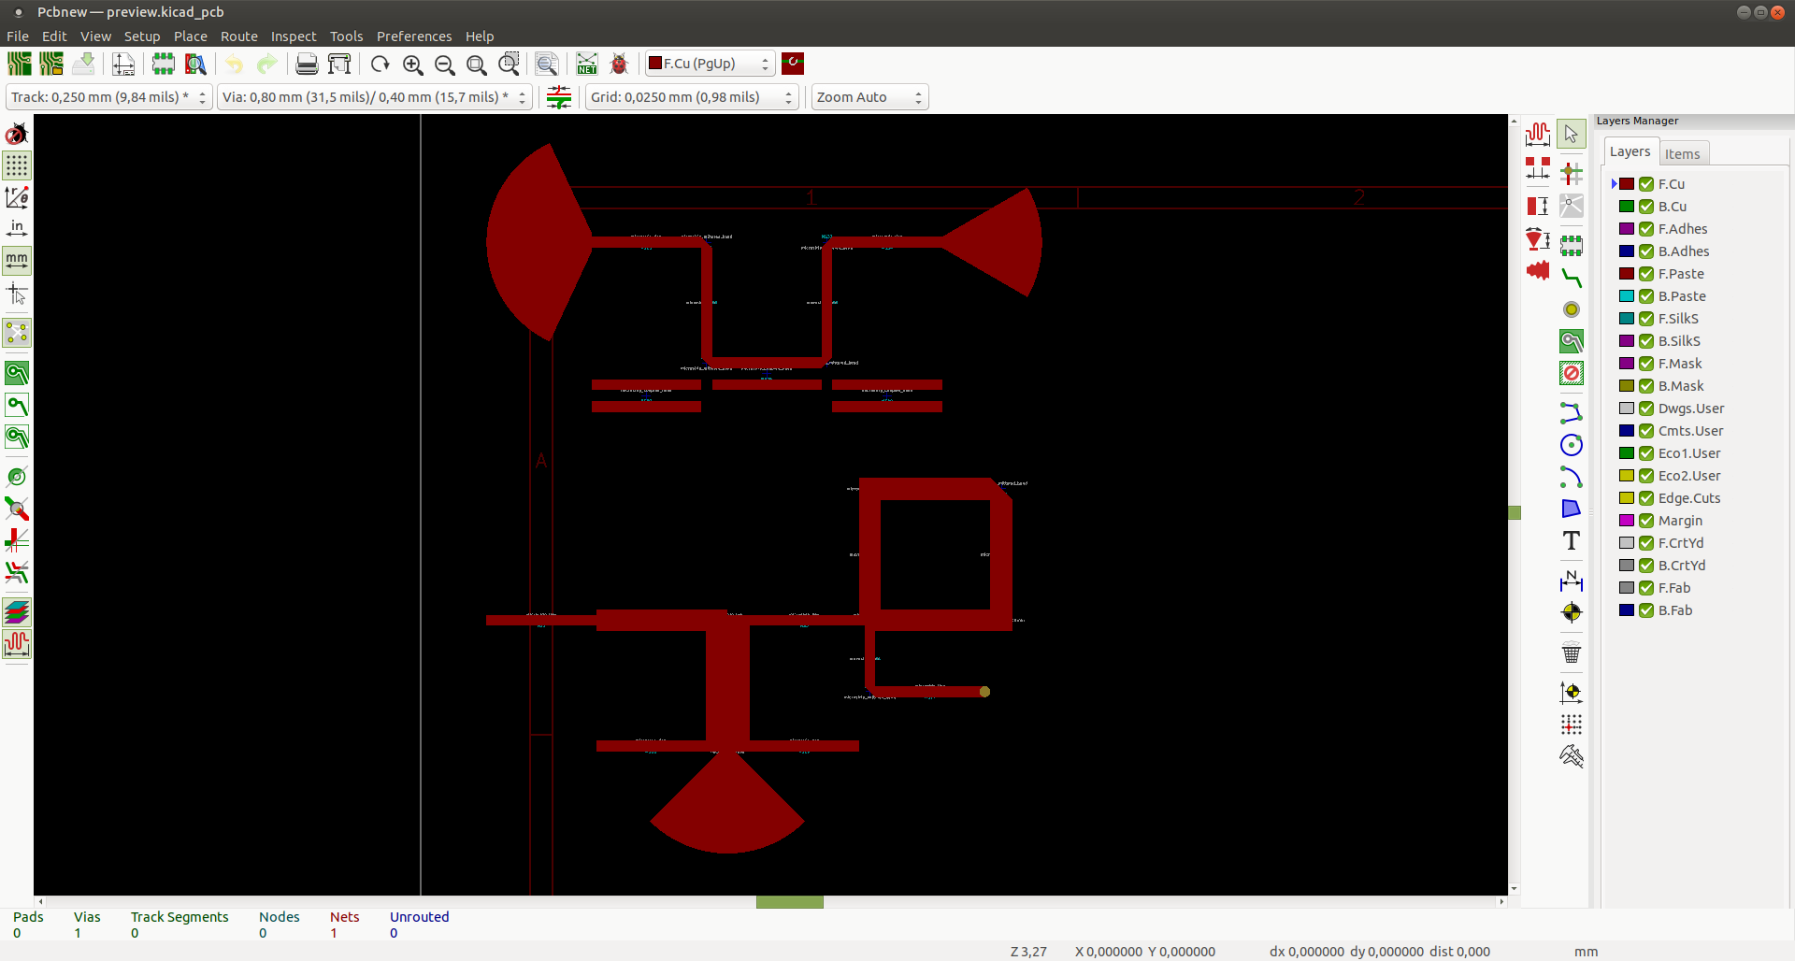Viewport: 1795px width, 961px height.
Task: Switch to the Items tab
Action: 1683,154
